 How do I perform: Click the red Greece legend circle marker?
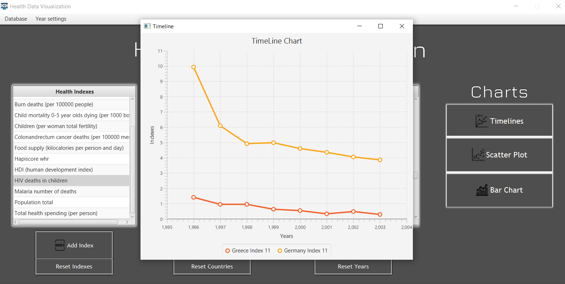pos(228,250)
